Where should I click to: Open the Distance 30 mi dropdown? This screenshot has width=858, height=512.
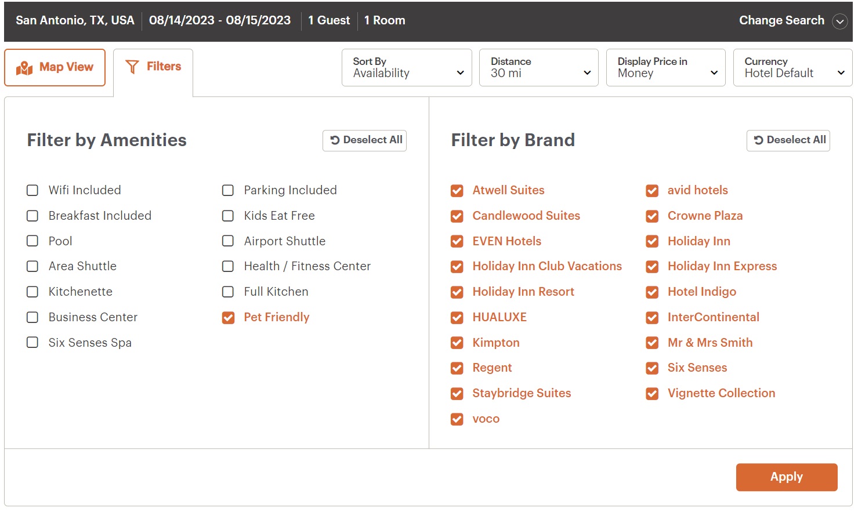(538, 67)
